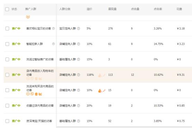This screenshot has width=192, height=128.
Task: Open 基础属性人群 help icon in 资深淘宝/天猫的访客 row
Action: [x=78, y=121]
